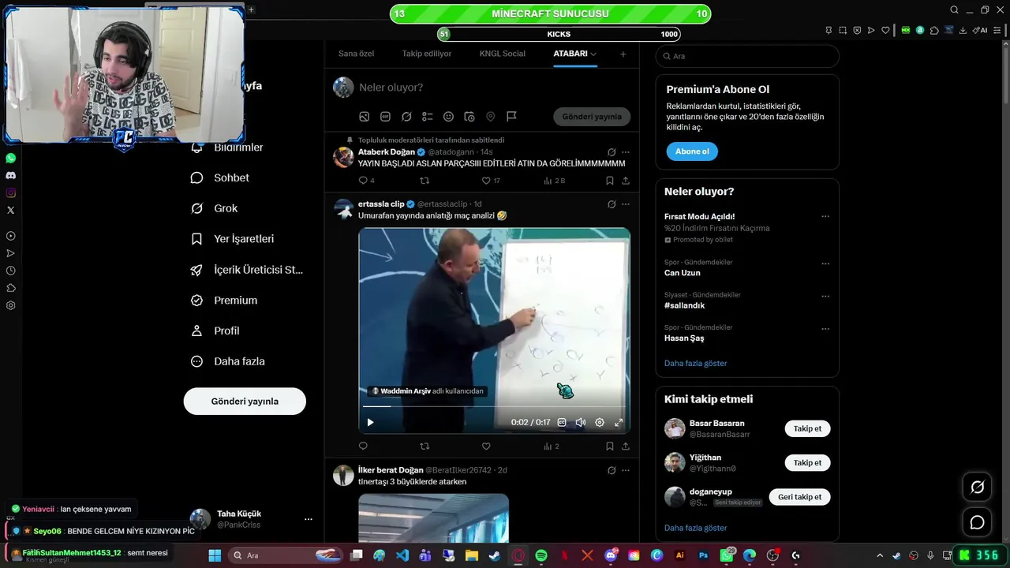
Task: Open more options for Ataberk Doğan's post
Action: click(x=626, y=152)
